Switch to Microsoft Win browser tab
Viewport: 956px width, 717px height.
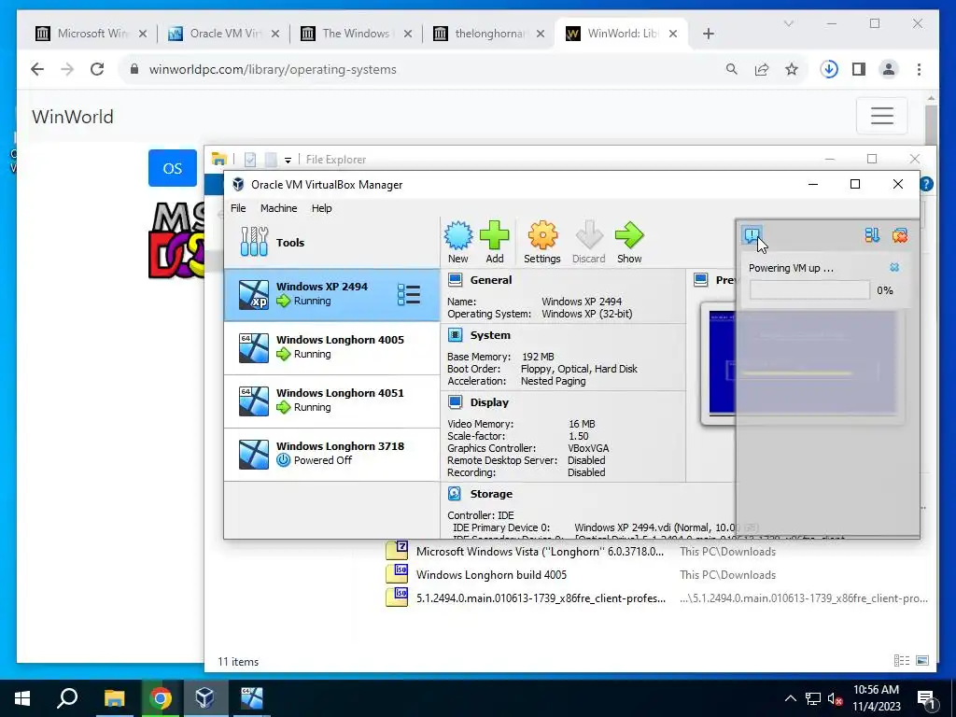pyautogui.click(x=91, y=34)
